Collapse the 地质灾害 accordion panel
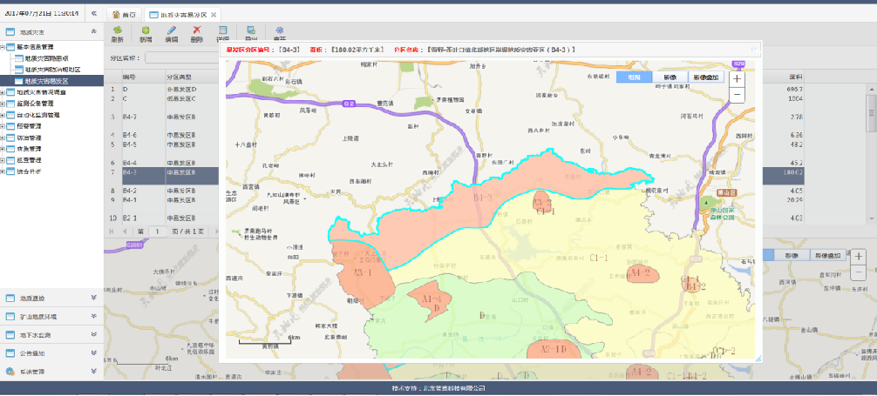The height and width of the screenshot is (396, 877). 94,31
